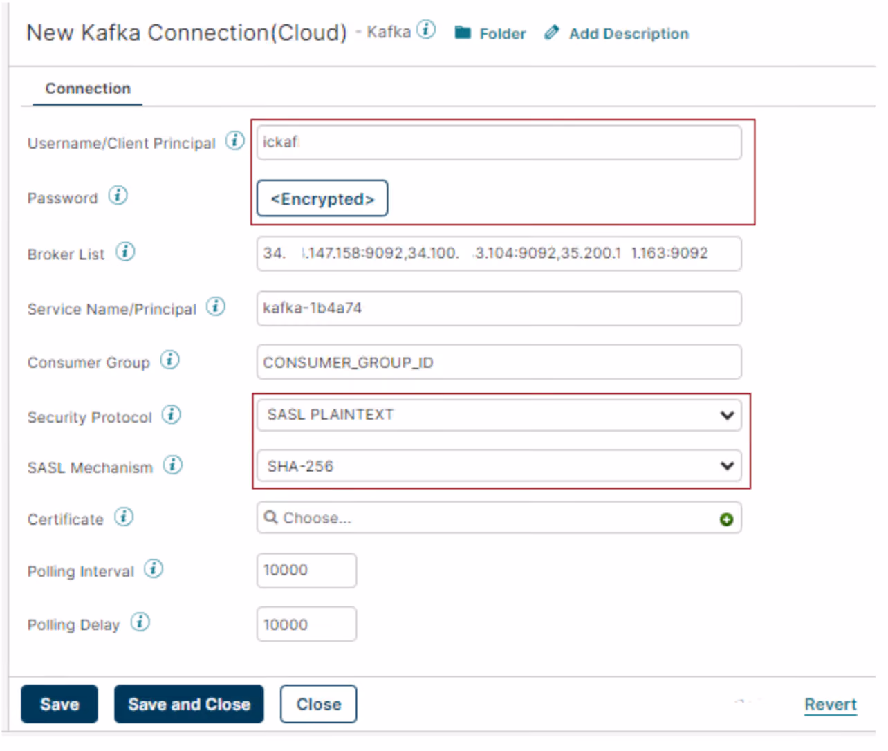The image size is (888, 751).
Task: Click green plus icon in Certificate field
Action: 726,519
